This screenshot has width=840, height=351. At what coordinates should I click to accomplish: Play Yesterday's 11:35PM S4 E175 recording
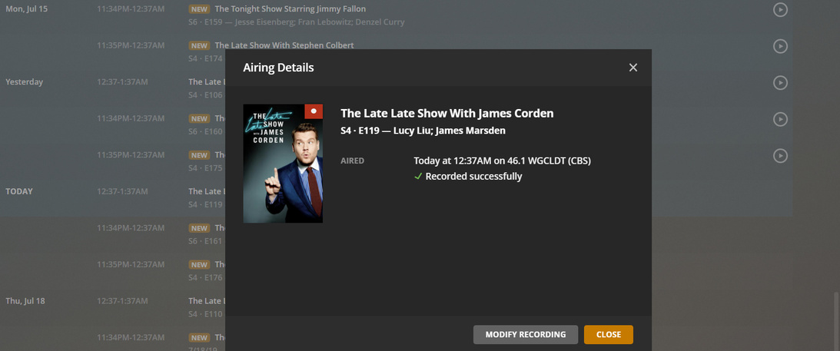tap(781, 155)
